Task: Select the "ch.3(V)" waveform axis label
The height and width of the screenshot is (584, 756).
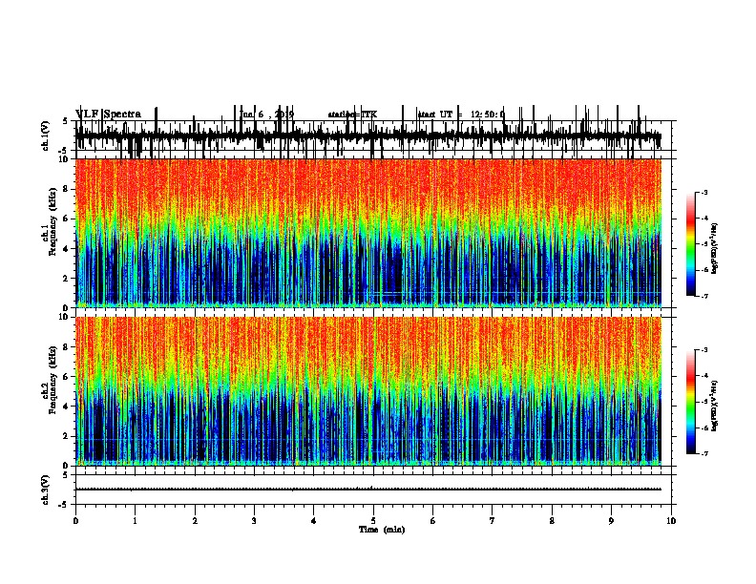Action: (x=46, y=490)
